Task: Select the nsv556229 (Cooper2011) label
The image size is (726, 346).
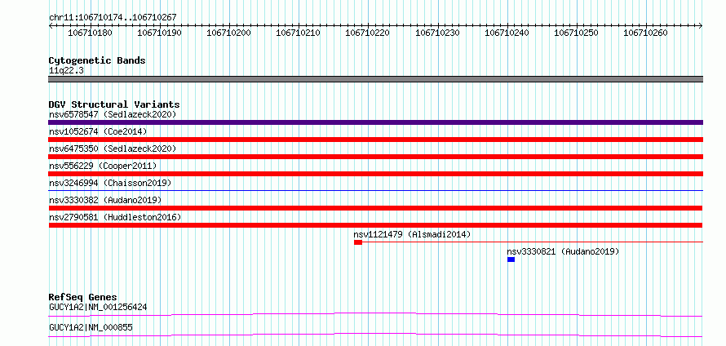Action: 103,166
